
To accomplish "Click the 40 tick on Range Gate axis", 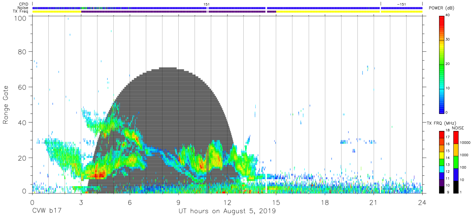I will 22,122.
